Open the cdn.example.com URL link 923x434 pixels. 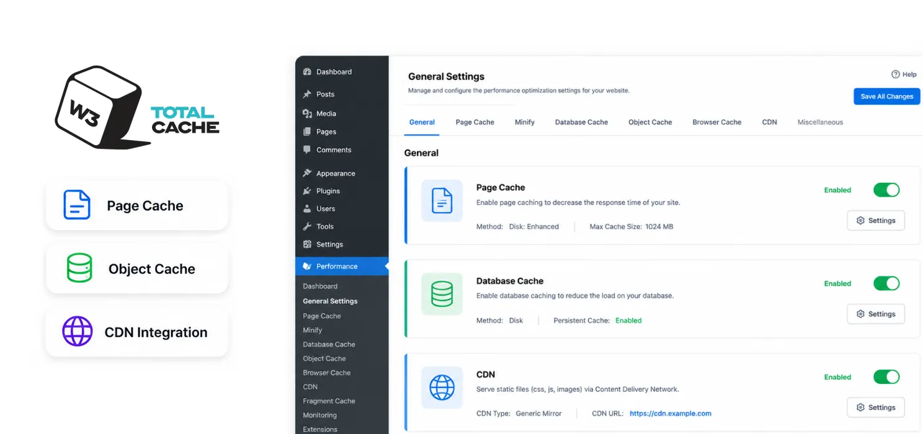pyautogui.click(x=671, y=414)
